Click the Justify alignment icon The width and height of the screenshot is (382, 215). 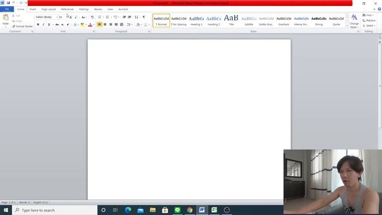click(116, 24)
